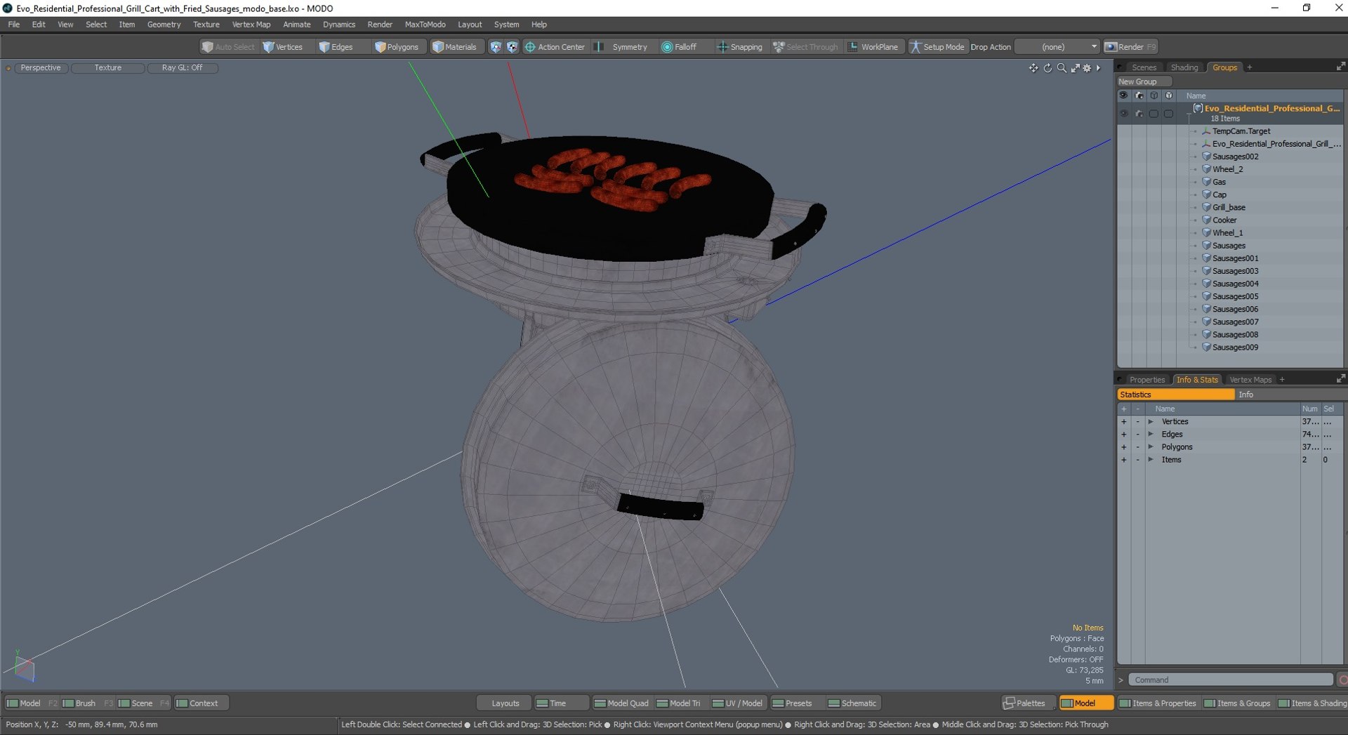Open viewport settings gear
The width and height of the screenshot is (1348, 735).
[1088, 68]
